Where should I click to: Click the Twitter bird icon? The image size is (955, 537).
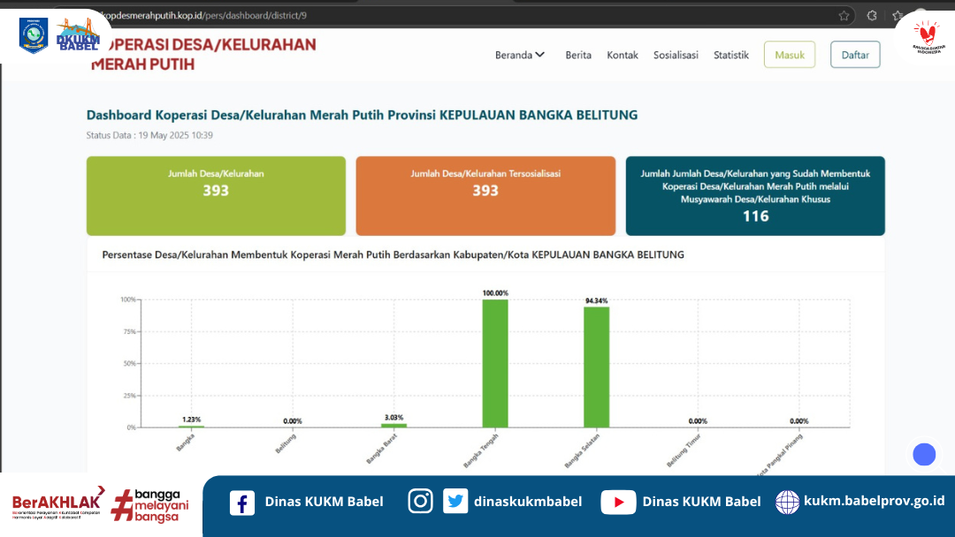pos(455,501)
